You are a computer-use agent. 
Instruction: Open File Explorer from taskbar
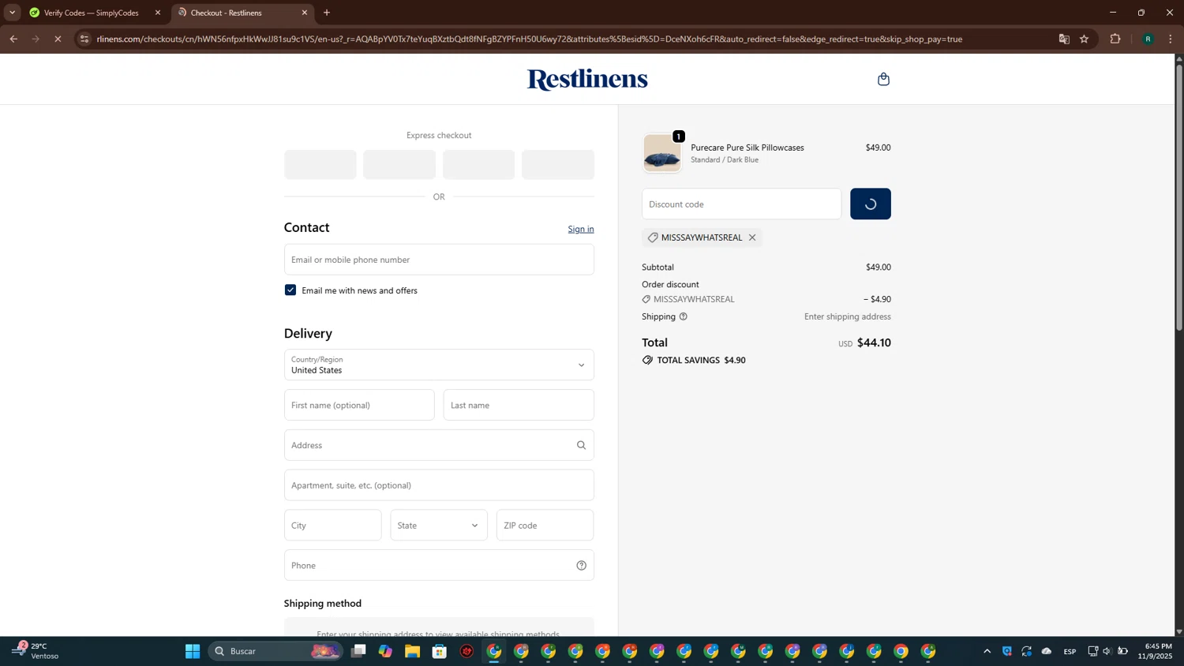pyautogui.click(x=412, y=651)
